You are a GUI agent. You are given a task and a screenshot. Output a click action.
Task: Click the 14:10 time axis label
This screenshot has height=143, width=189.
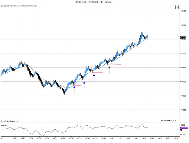136,138
